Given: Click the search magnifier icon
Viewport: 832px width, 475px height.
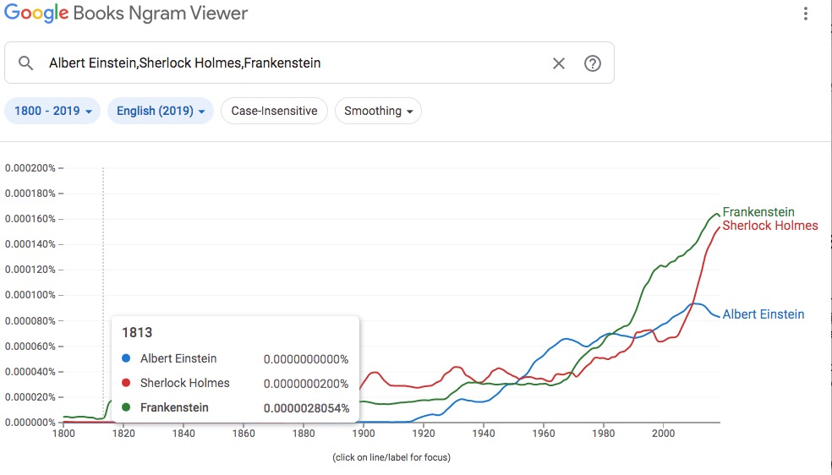Looking at the screenshot, I should pos(25,63).
